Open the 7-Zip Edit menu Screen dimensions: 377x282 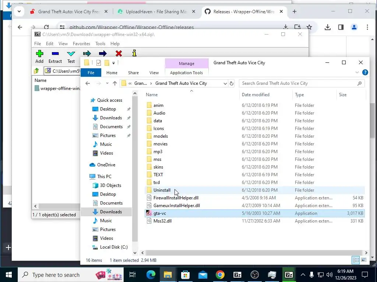(50, 44)
